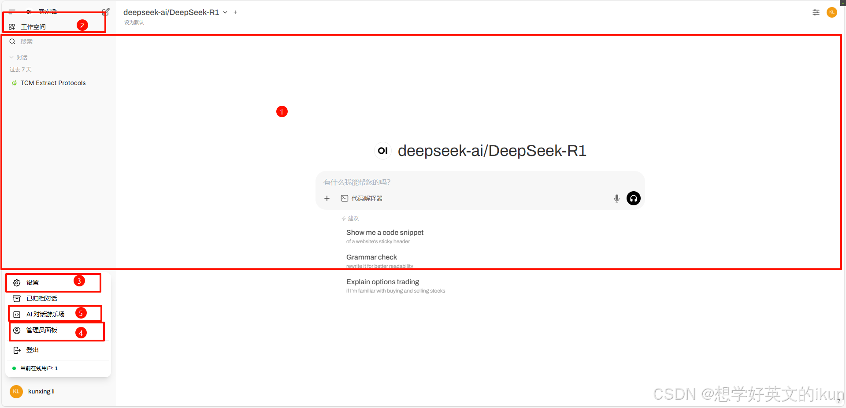Start a call with the headphone button
846x408 pixels.
[x=634, y=198]
